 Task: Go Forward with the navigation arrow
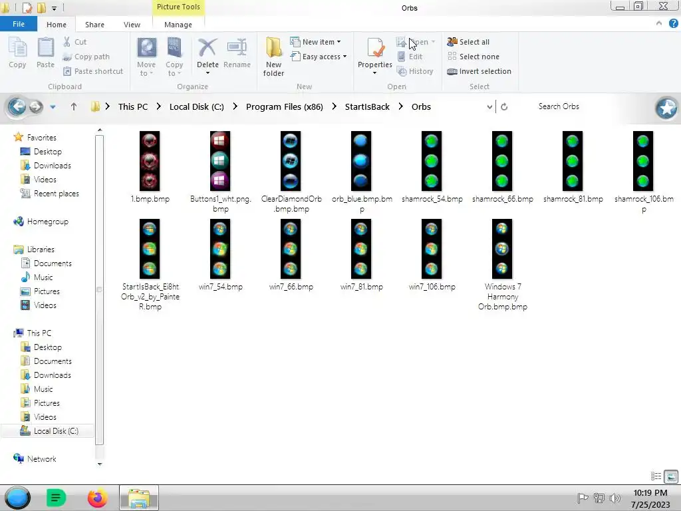tap(36, 106)
